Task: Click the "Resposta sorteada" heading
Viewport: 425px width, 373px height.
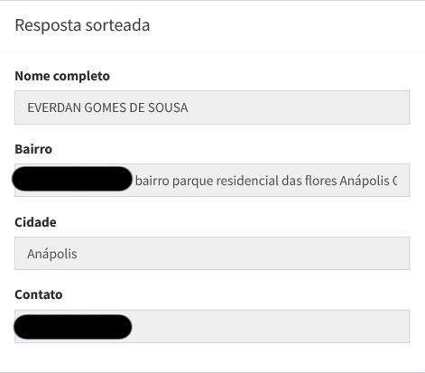Action: [x=82, y=25]
